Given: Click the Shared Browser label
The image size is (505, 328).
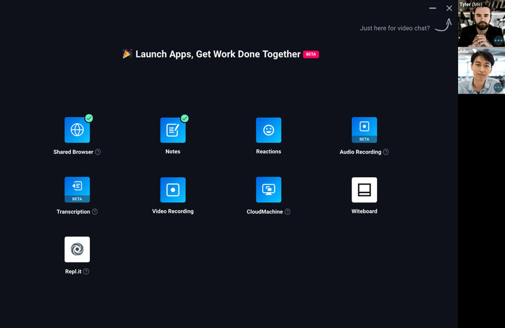Looking at the screenshot, I should click(73, 152).
